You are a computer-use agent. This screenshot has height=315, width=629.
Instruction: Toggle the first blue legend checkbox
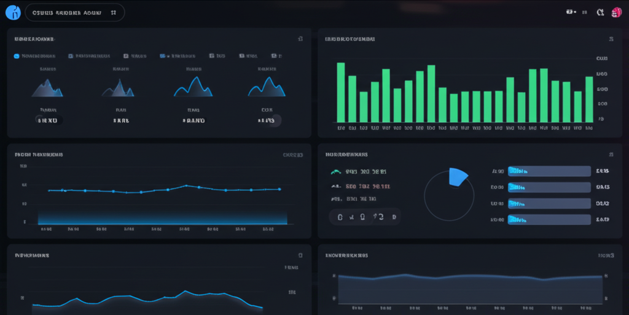click(x=17, y=56)
